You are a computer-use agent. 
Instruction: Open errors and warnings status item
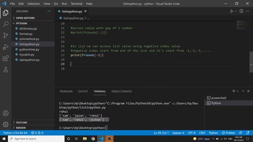[37, 133]
